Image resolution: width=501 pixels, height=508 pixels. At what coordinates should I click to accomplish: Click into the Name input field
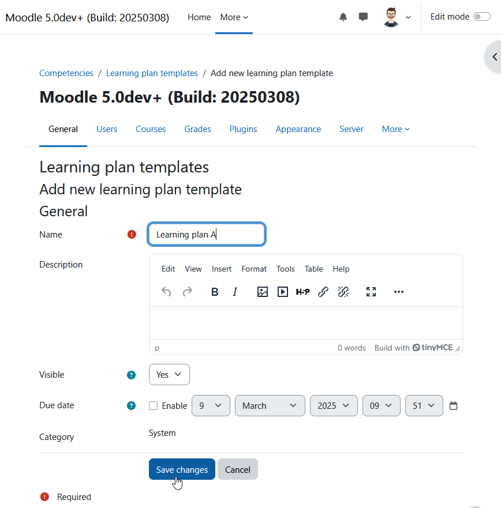point(207,234)
